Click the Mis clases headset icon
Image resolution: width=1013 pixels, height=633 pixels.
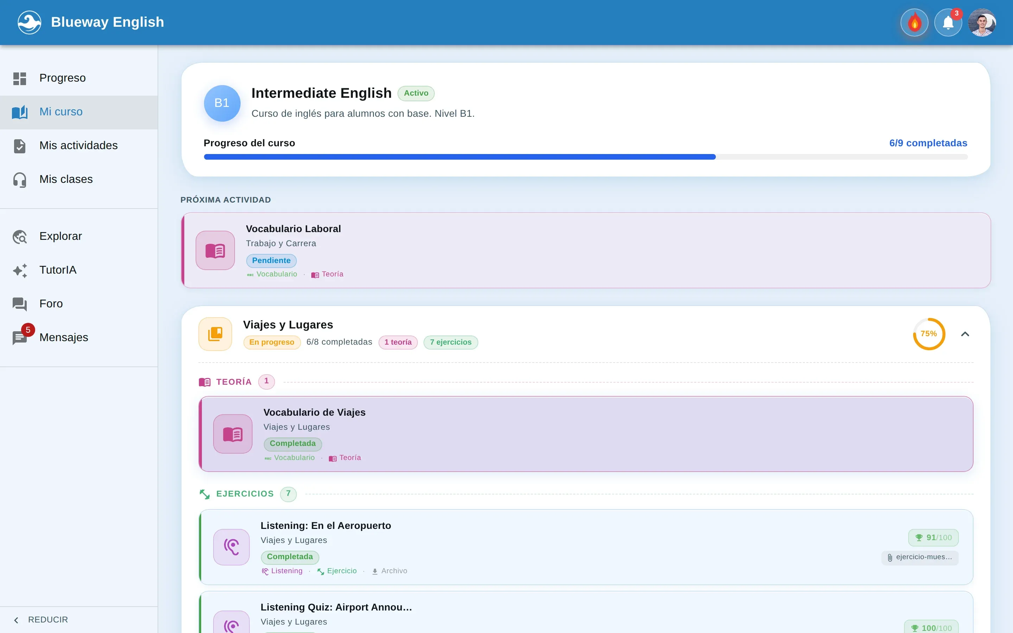click(20, 180)
